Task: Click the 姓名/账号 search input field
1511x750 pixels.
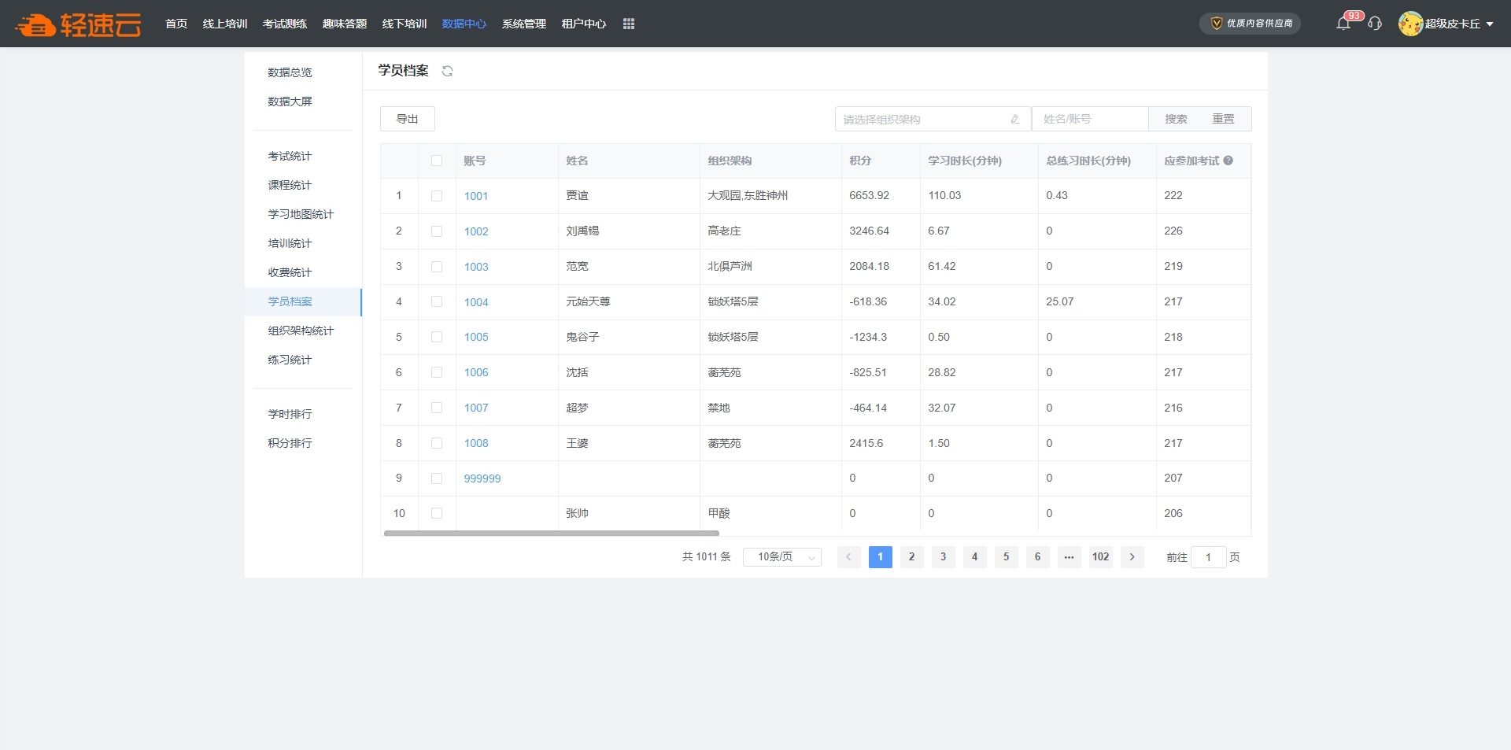Action: pyautogui.click(x=1089, y=119)
